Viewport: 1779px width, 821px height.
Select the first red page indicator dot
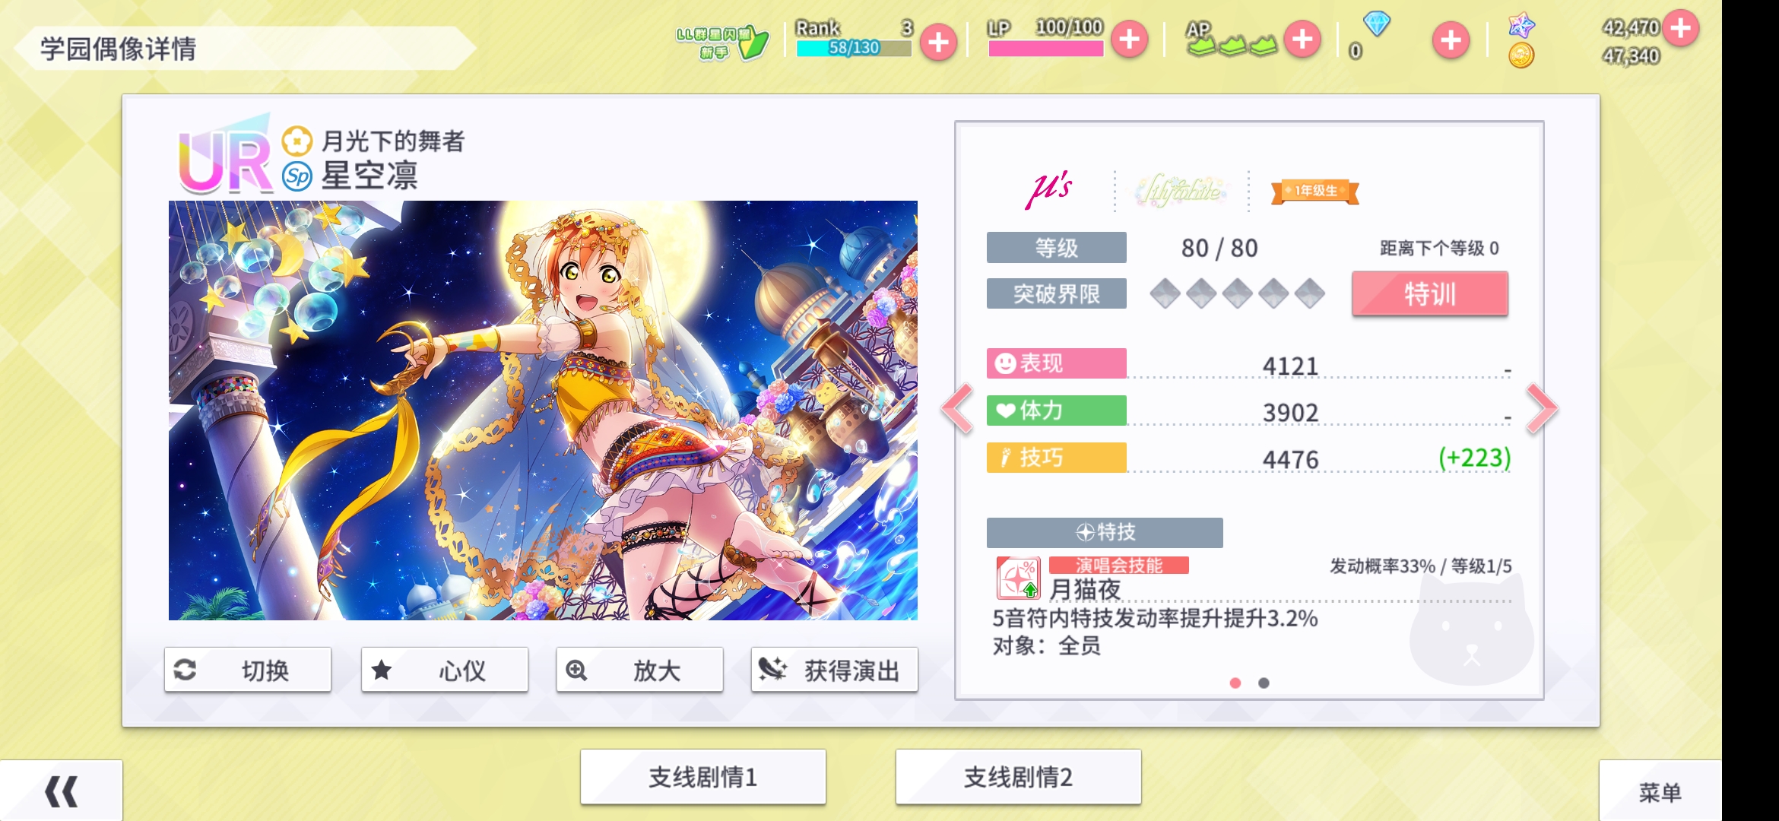coord(1235,683)
